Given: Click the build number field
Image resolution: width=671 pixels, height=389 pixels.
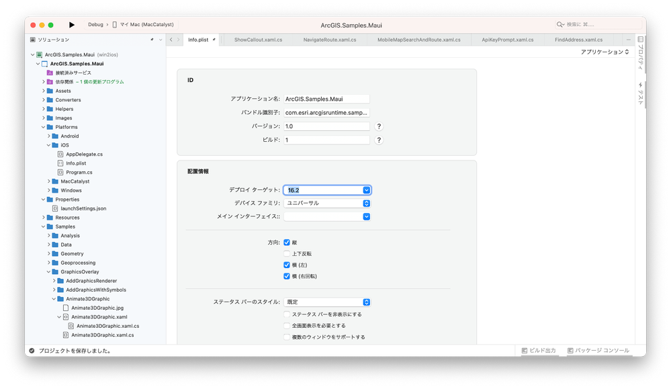Looking at the screenshot, I should point(326,140).
